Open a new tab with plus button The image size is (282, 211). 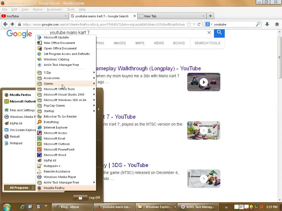point(210,16)
